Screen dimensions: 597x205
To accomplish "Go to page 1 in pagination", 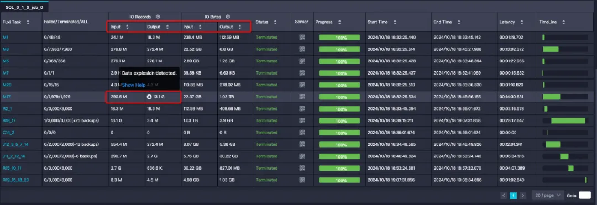I will pyautogui.click(x=513, y=196).
